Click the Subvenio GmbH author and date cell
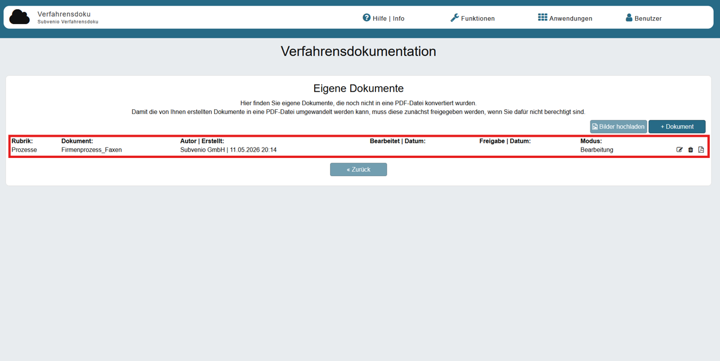The height and width of the screenshot is (361, 720). click(x=228, y=150)
